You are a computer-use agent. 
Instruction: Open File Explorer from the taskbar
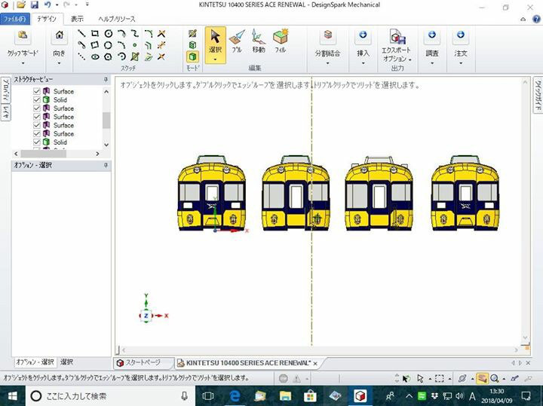(285, 396)
